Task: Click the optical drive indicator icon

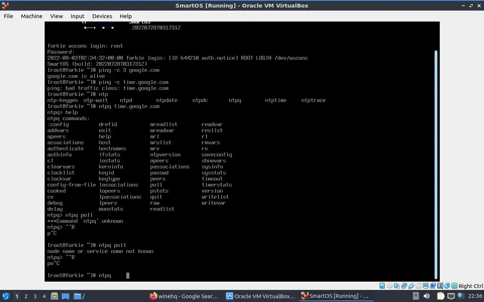Action: coord(389,286)
